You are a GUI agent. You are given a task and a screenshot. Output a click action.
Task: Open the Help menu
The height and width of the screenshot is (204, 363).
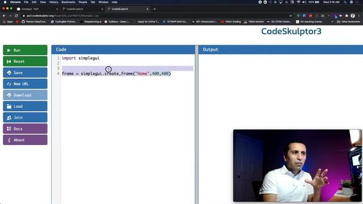click(115, 2)
